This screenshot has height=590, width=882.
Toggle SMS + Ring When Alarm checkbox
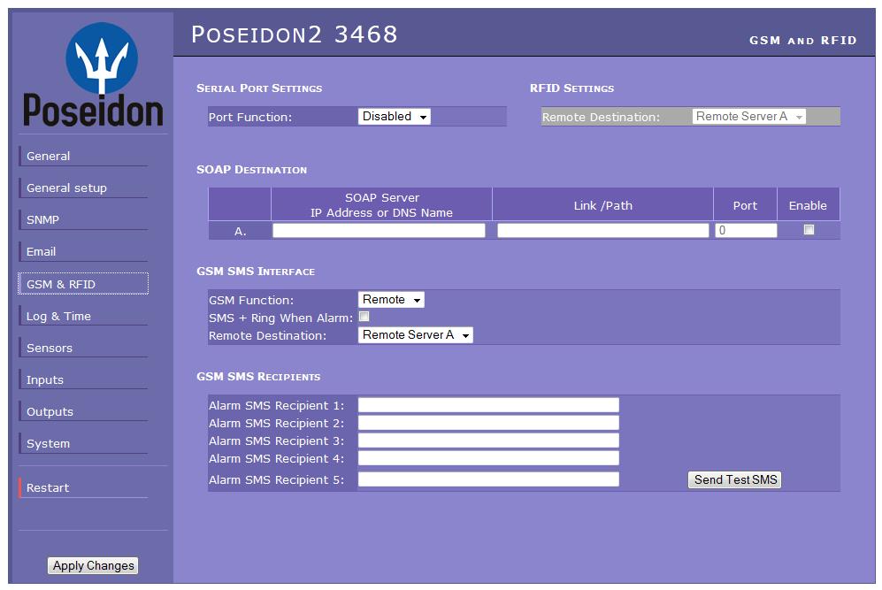pyautogui.click(x=364, y=317)
